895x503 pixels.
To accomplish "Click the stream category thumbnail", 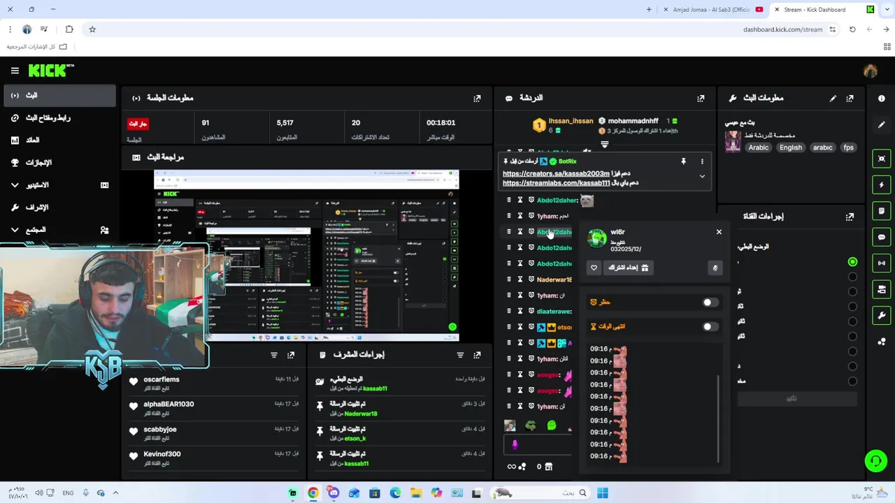I will click(733, 141).
